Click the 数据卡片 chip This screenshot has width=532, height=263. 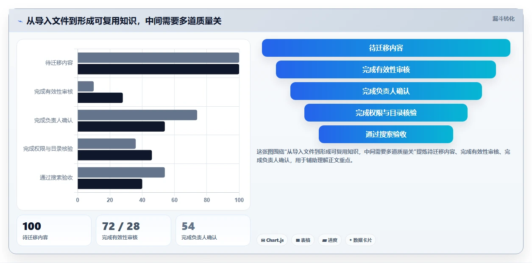[360, 240]
